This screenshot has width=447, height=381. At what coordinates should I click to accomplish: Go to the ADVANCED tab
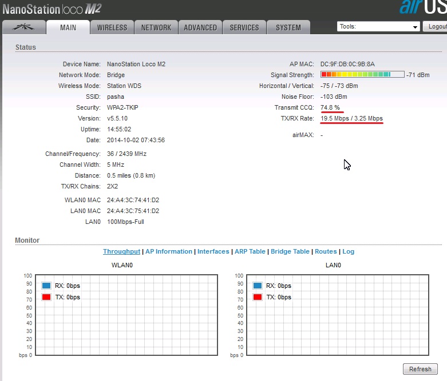click(200, 27)
